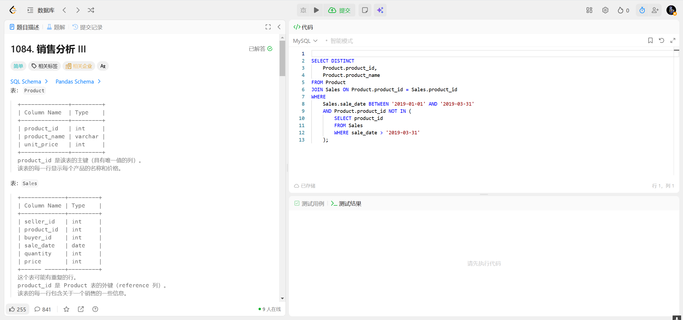Image resolution: width=683 pixels, height=320 pixels.
Task: Bookmark the code with bookmark icon
Action: coord(650,40)
